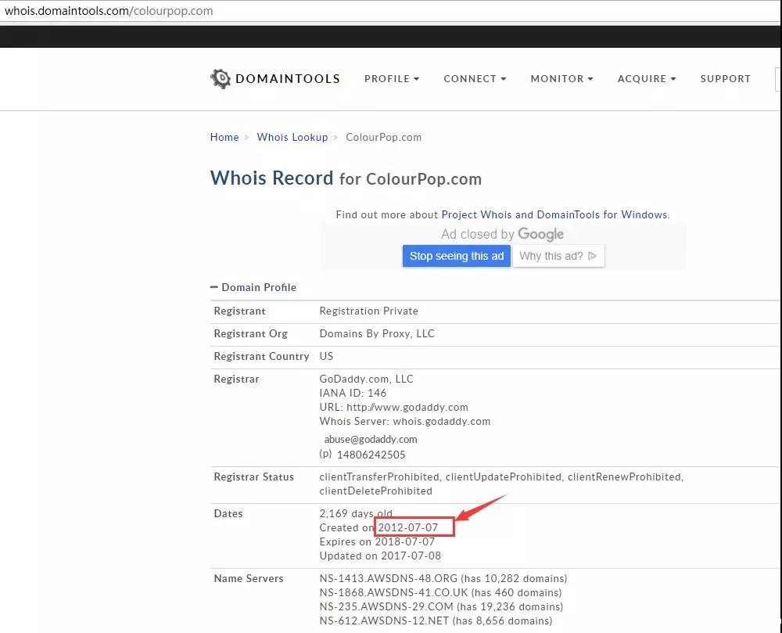The width and height of the screenshot is (782, 633).
Task: Go to the SUPPORT menu item
Action: [x=725, y=78]
